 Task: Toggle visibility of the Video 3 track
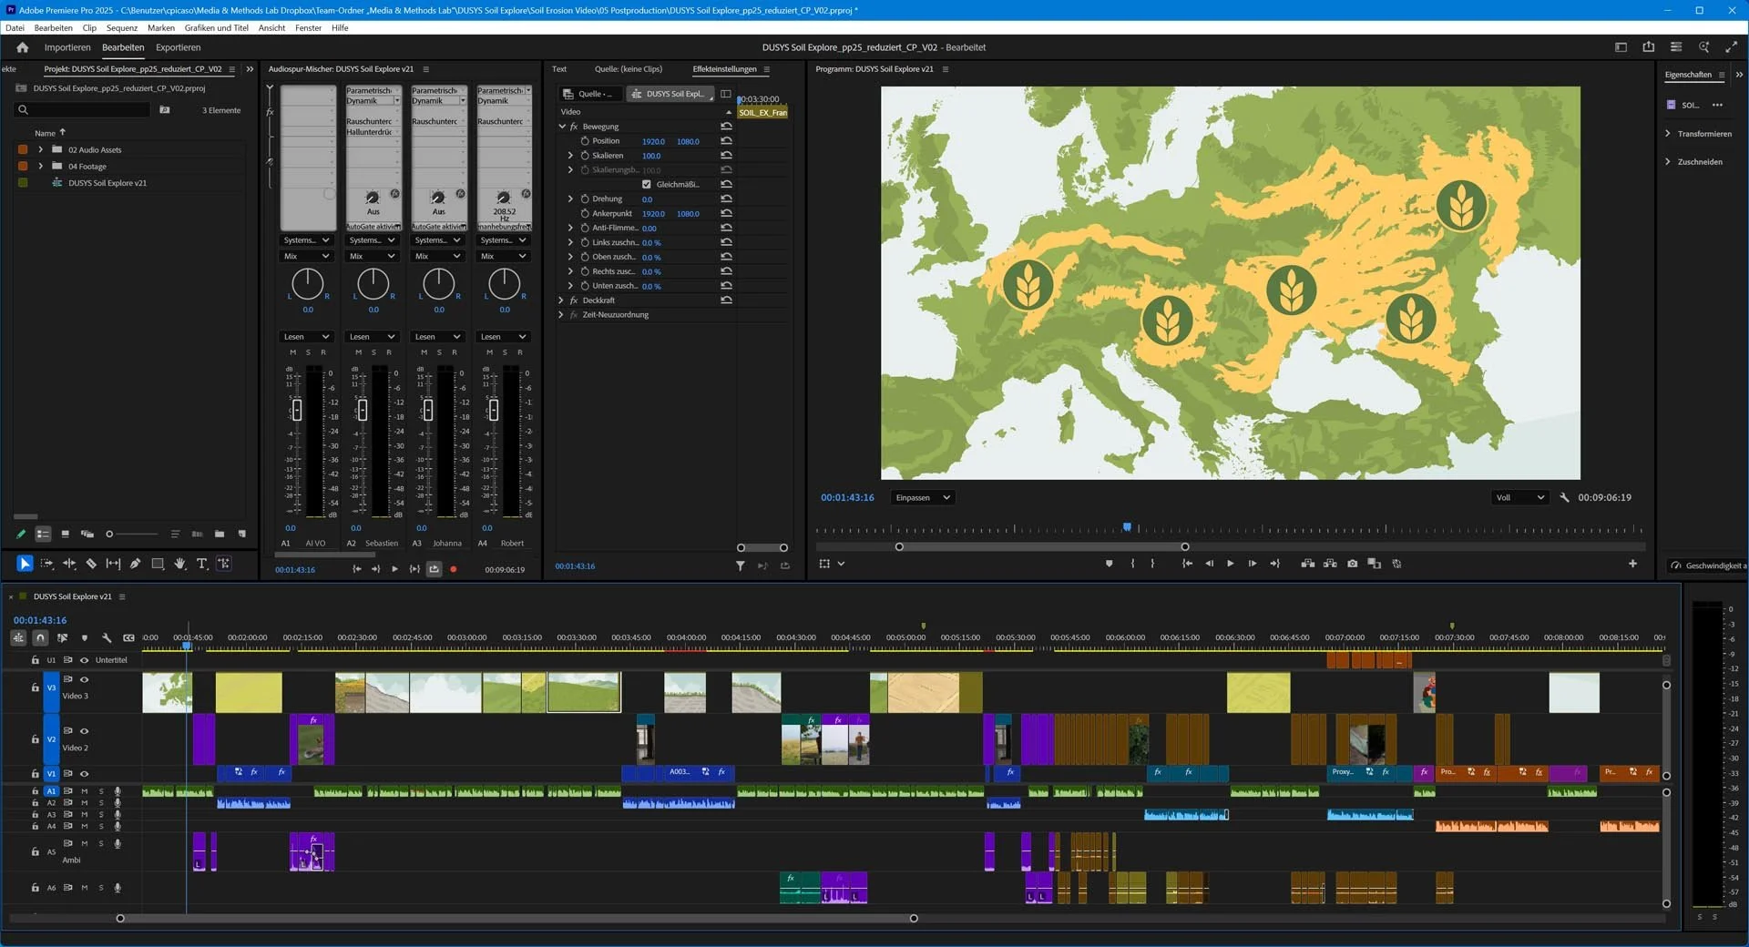click(85, 679)
